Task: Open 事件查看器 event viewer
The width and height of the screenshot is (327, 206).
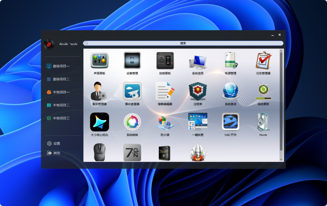Action: tap(132, 91)
